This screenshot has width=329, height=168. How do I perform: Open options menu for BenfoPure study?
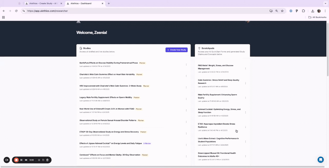tap(186, 64)
